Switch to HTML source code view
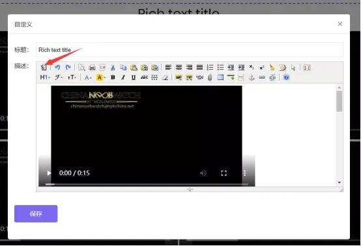Viewport: 361px width, 246px height. pyautogui.click(x=44, y=68)
